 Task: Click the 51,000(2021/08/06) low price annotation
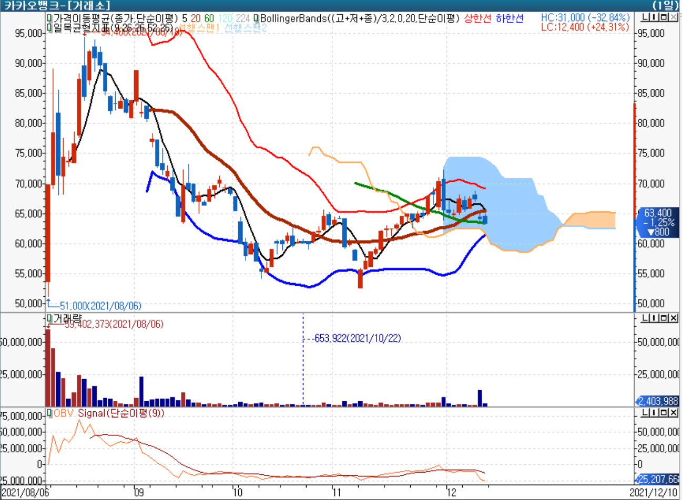tap(100, 306)
